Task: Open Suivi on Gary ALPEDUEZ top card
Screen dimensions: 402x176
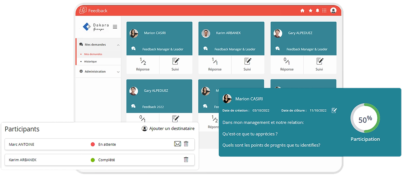Action: pyautogui.click(x=320, y=64)
